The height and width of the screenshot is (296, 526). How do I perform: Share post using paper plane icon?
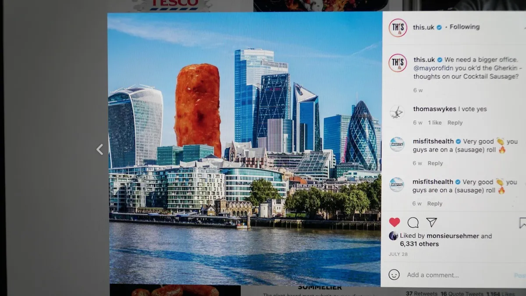coord(432,222)
